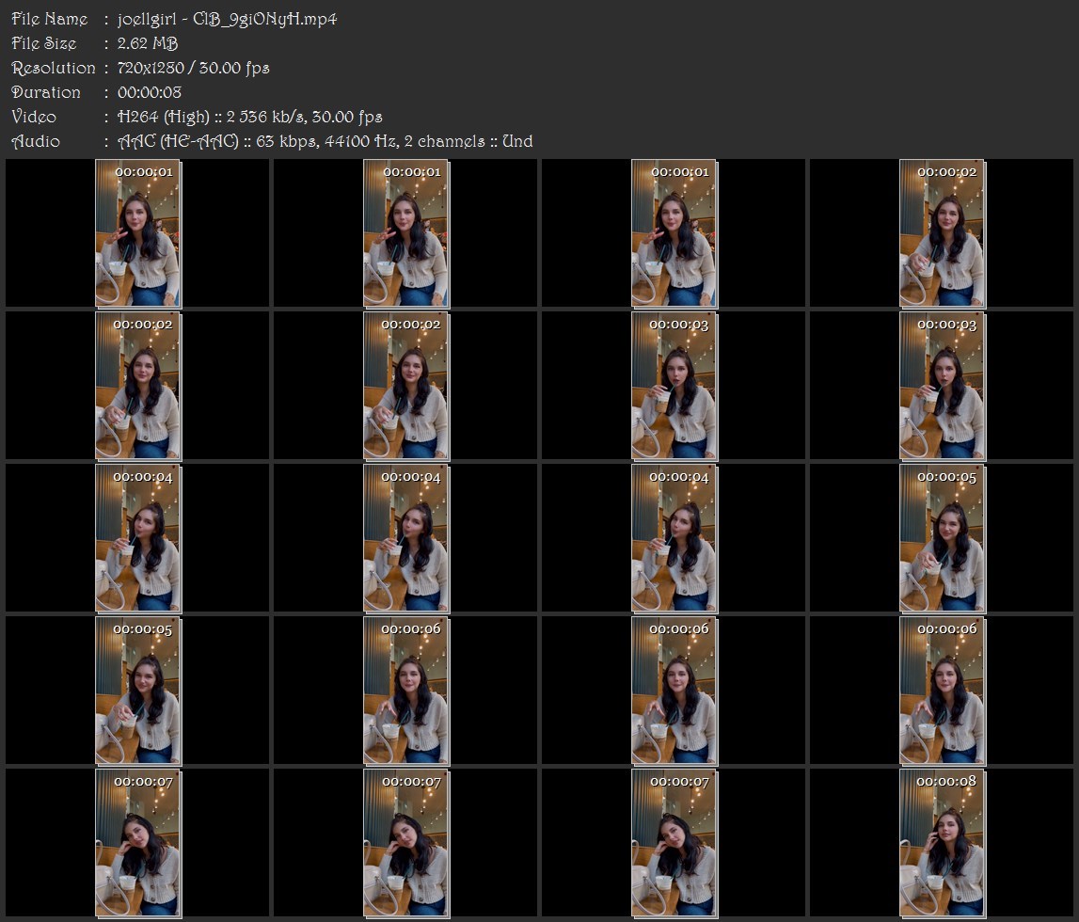Click the 'Duration' label

tap(46, 92)
